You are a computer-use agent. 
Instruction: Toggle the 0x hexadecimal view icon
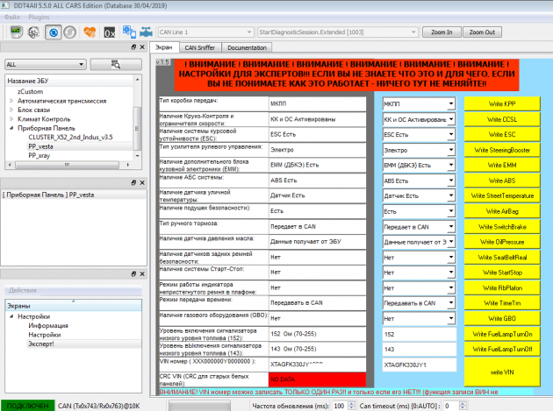coord(109,32)
